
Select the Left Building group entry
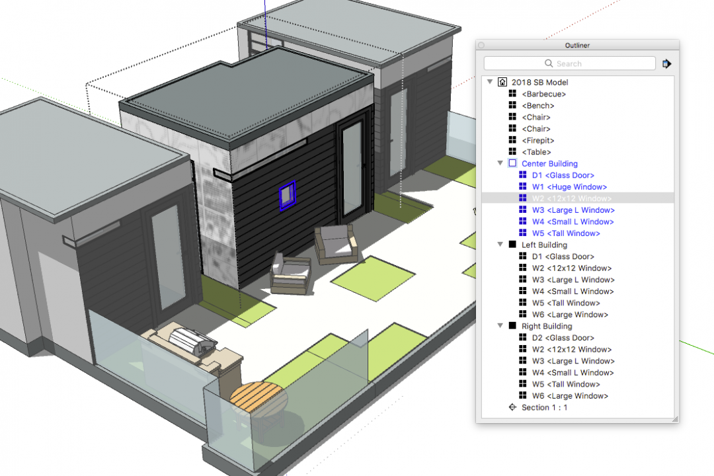(x=544, y=245)
